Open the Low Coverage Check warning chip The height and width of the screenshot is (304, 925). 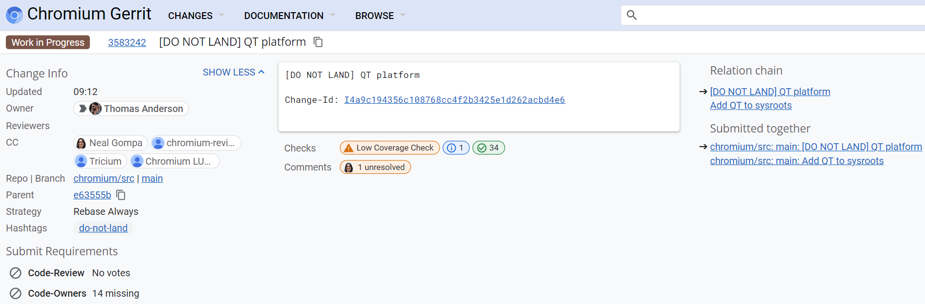(389, 148)
